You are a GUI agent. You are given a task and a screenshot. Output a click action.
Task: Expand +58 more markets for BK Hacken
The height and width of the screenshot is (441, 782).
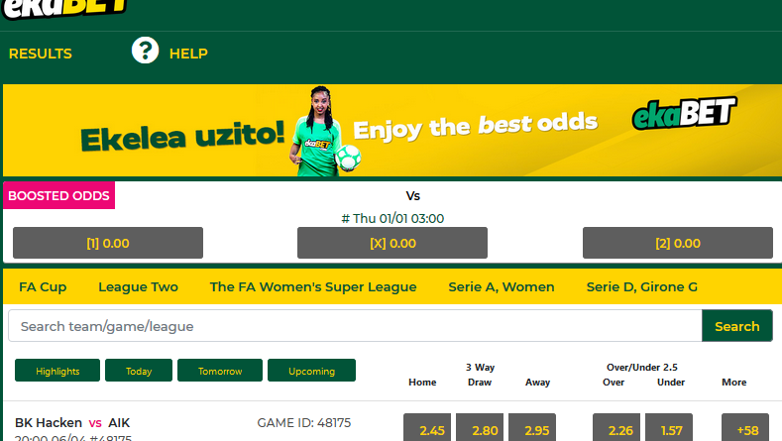(745, 429)
